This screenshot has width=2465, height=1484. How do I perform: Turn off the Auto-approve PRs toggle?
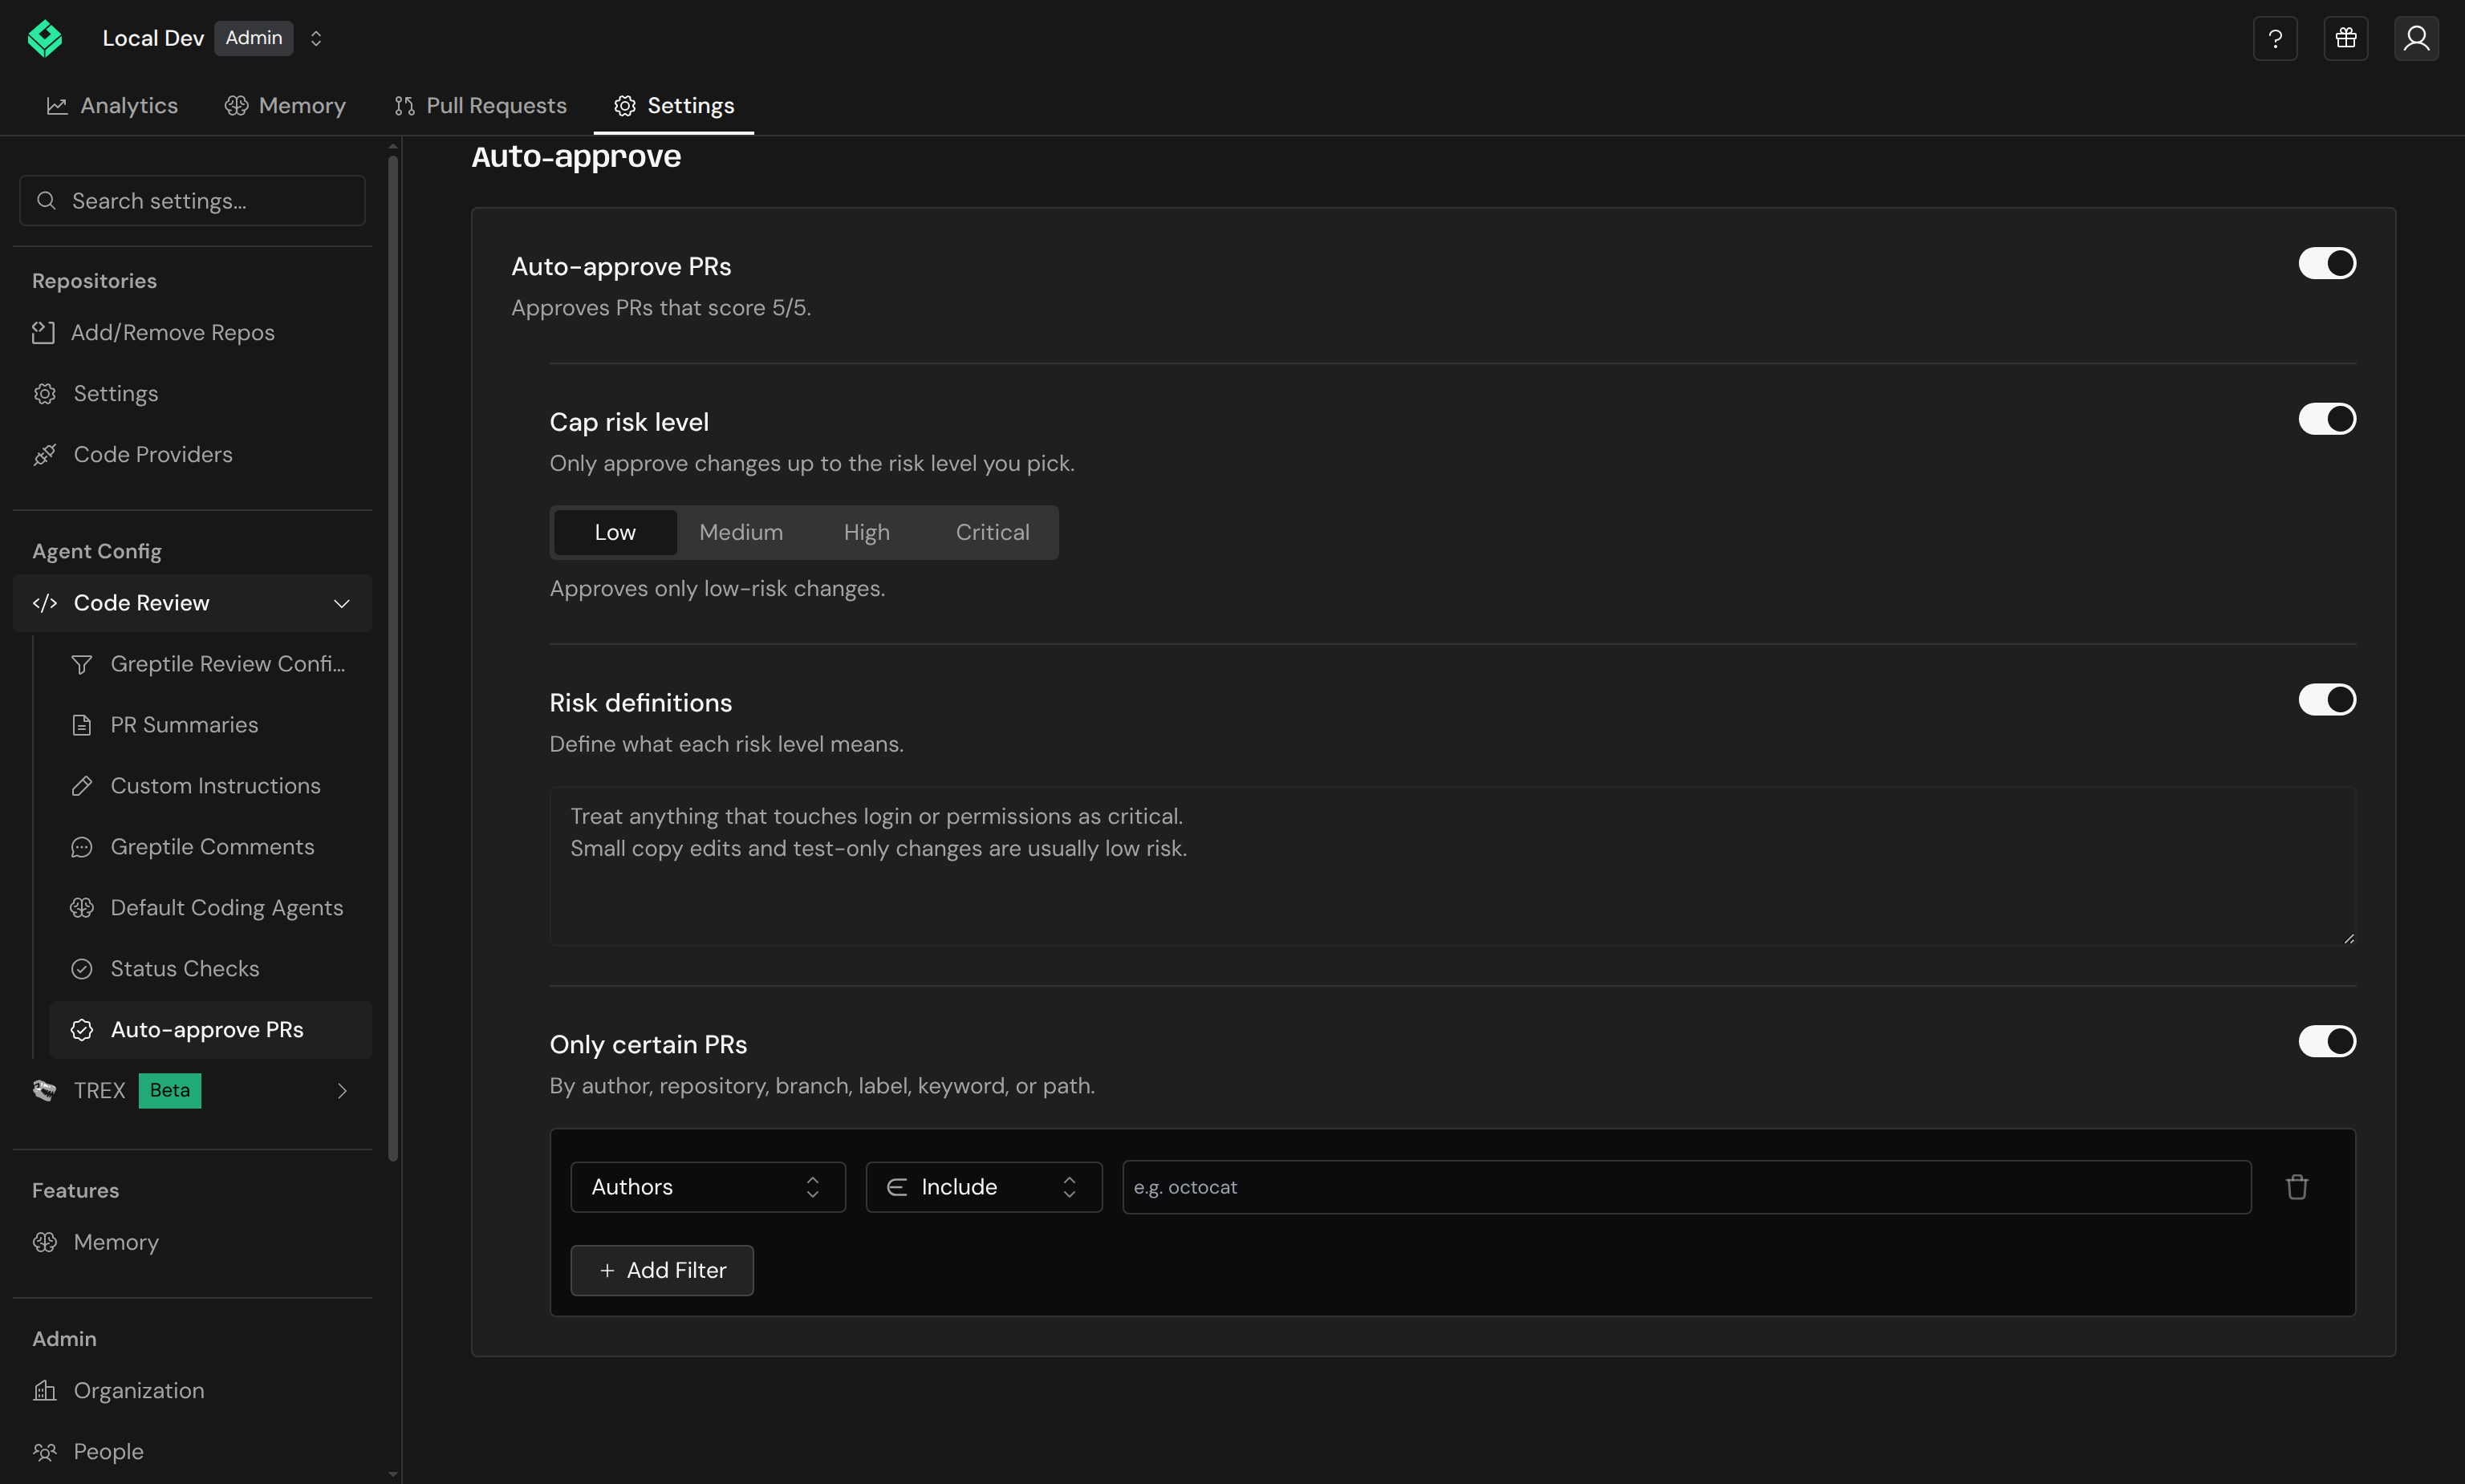(x=2327, y=263)
